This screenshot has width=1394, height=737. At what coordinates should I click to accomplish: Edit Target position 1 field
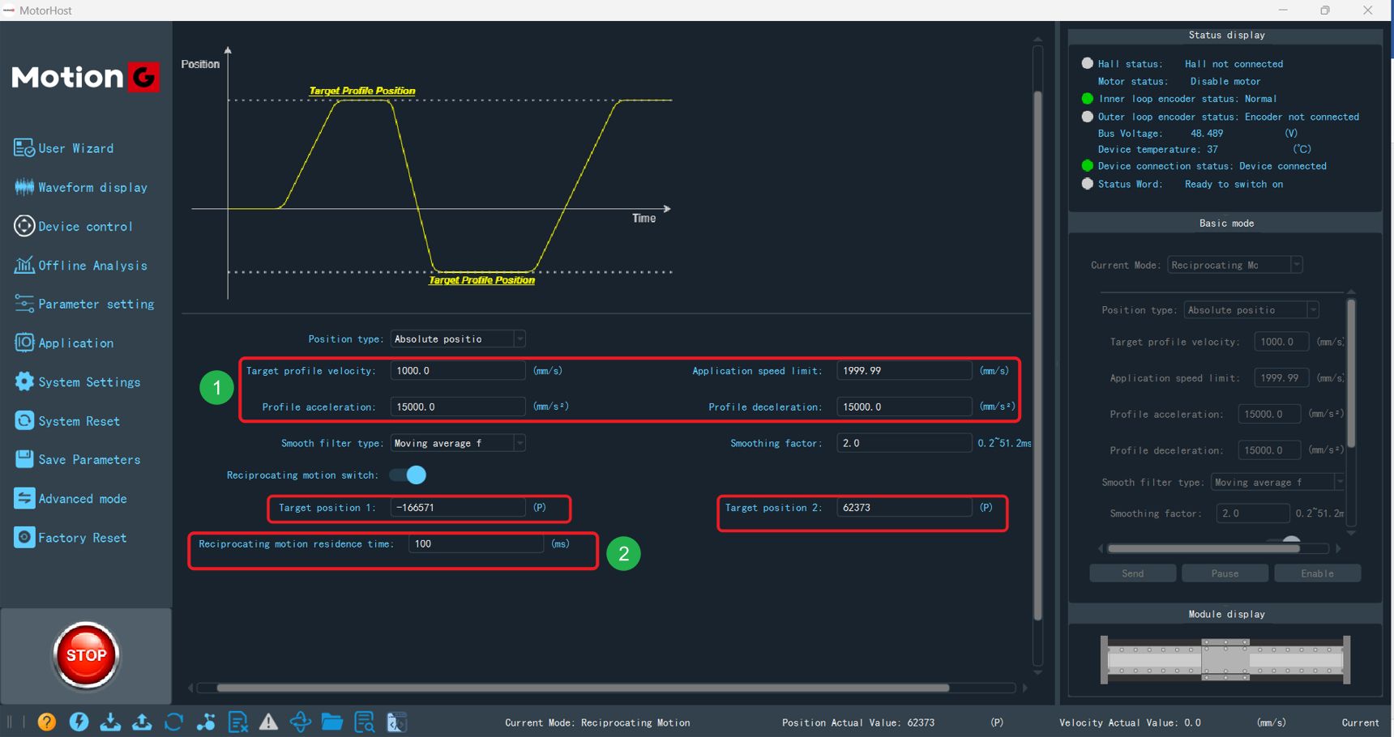click(458, 508)
